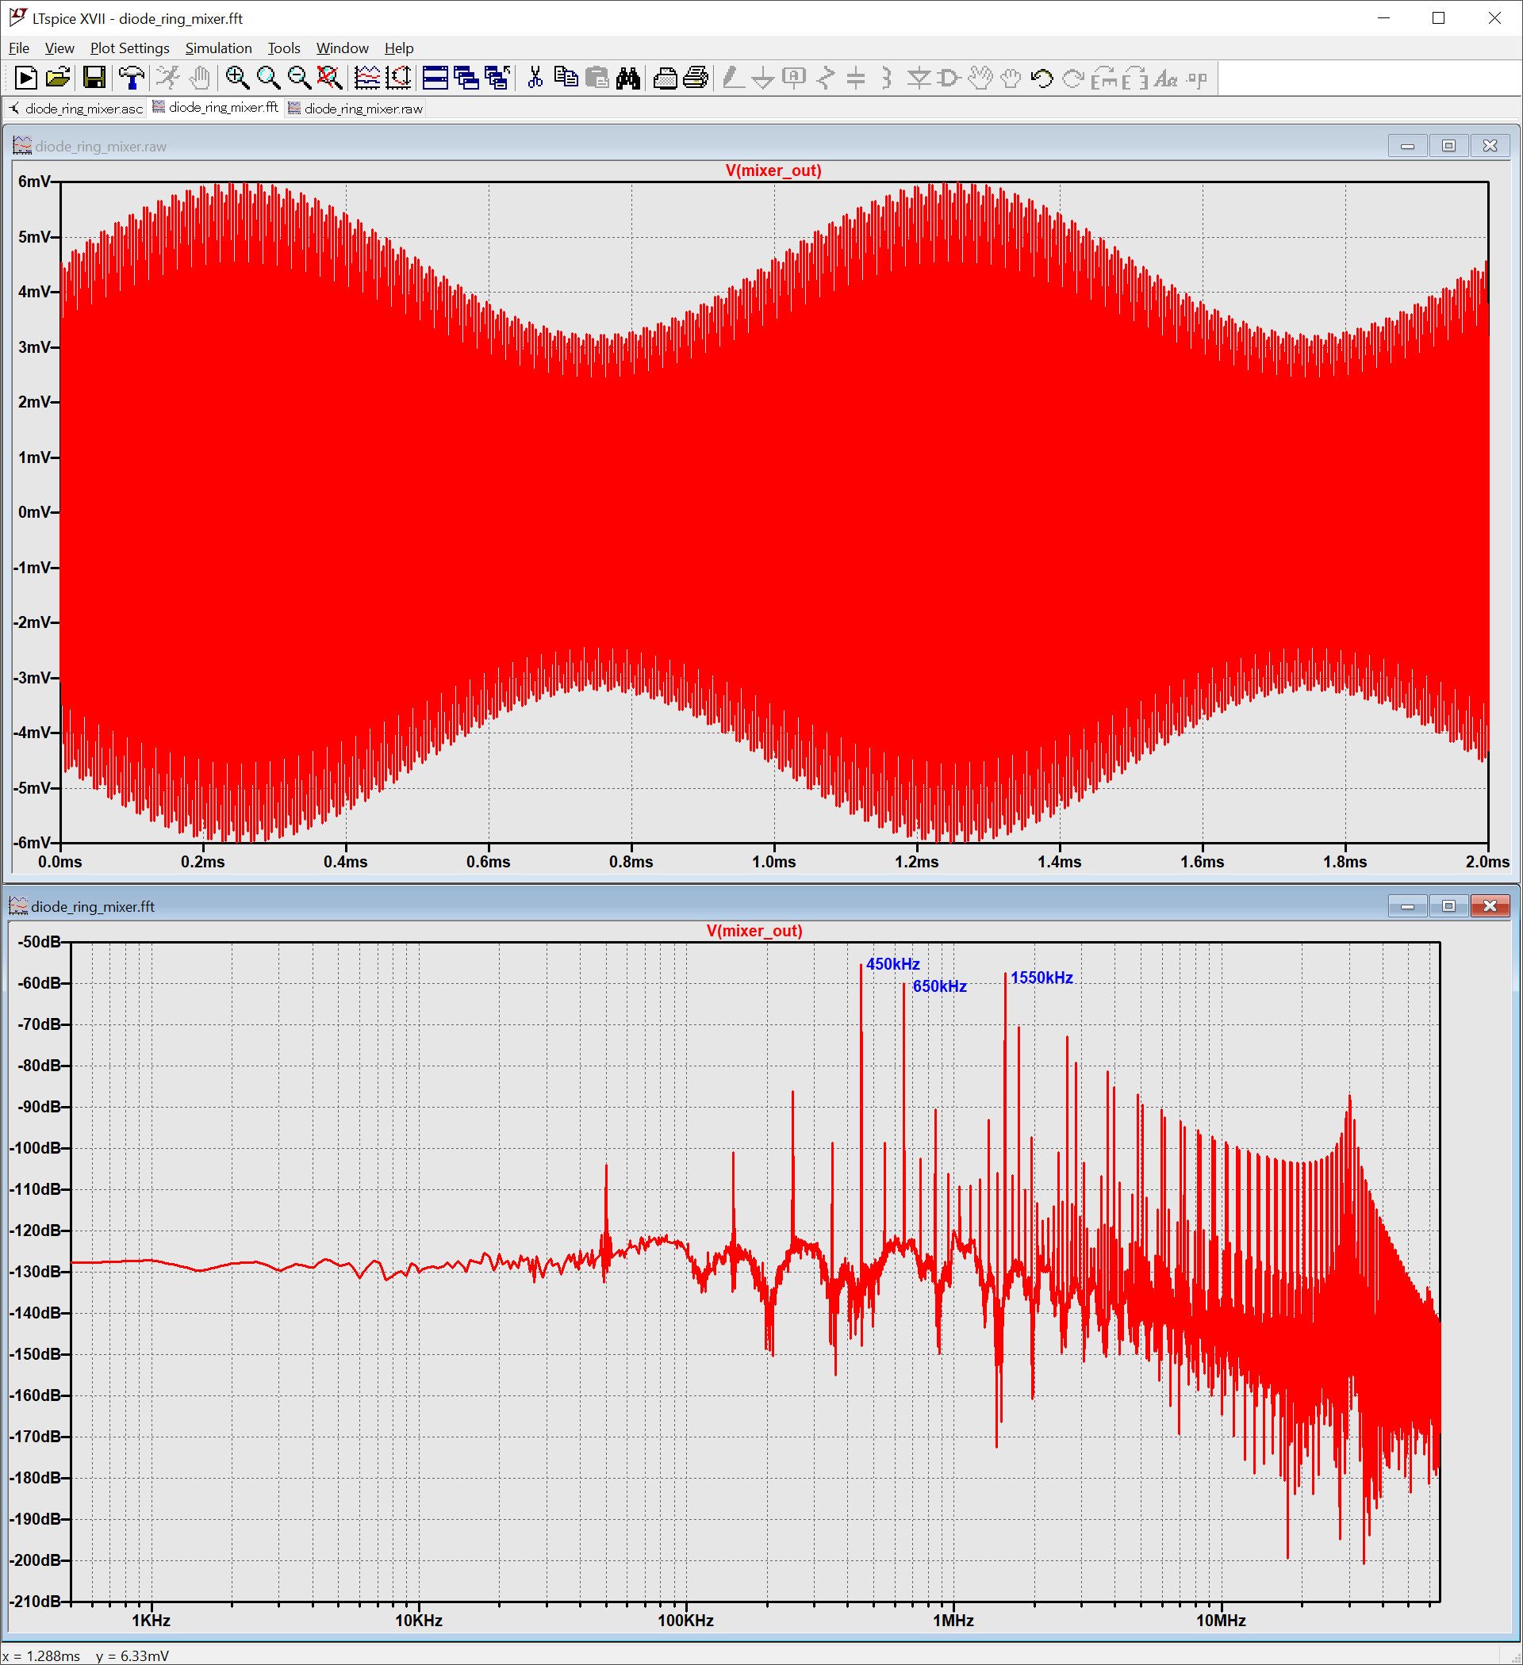Click V(mixer_out) label in waveform pane
Screen dimensions: 1523x1665
point(773,170)
